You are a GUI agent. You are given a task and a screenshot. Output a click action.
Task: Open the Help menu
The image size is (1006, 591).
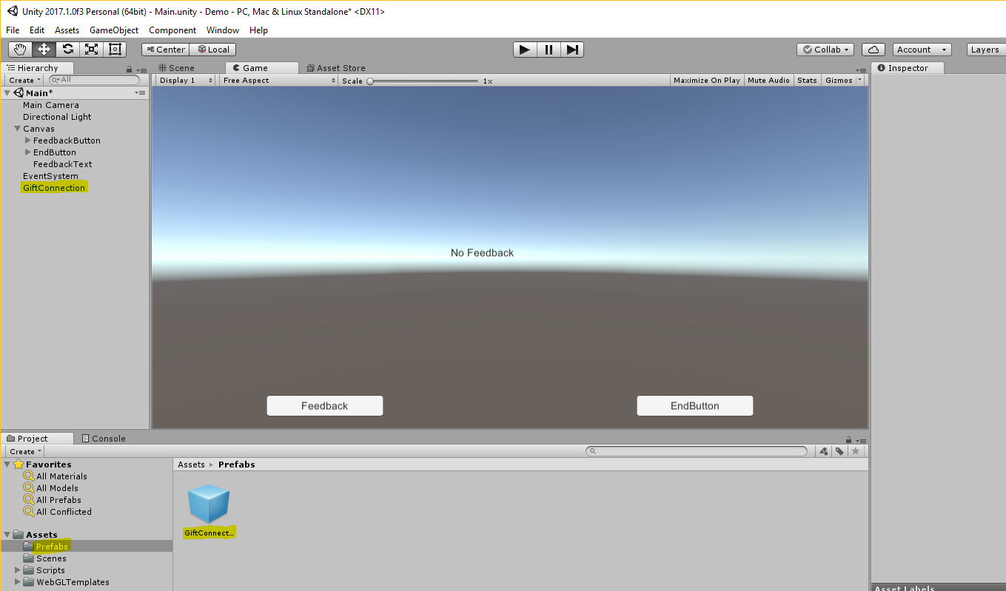pos(258,30)
